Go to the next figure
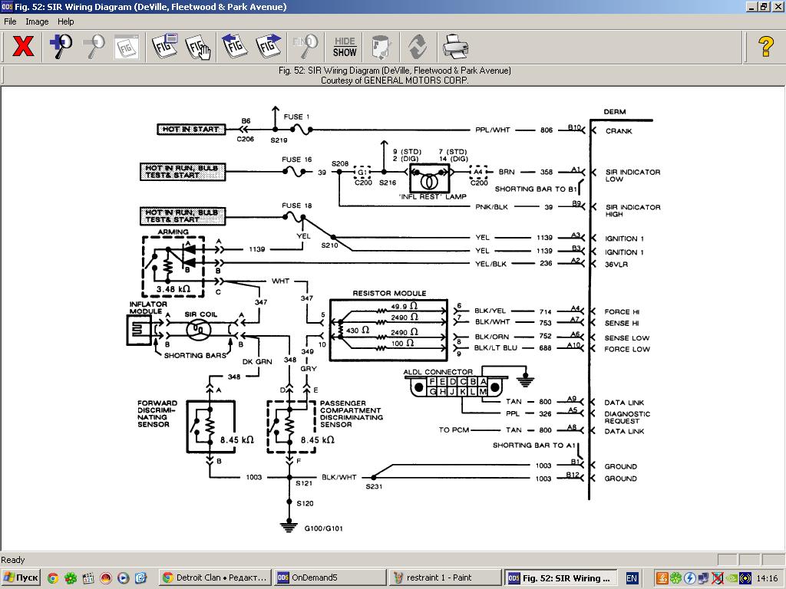786x589 pixels. click(x=269, y=47)
